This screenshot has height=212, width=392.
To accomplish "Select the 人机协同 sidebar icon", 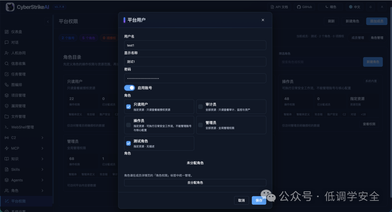I will tap(7, 53).
